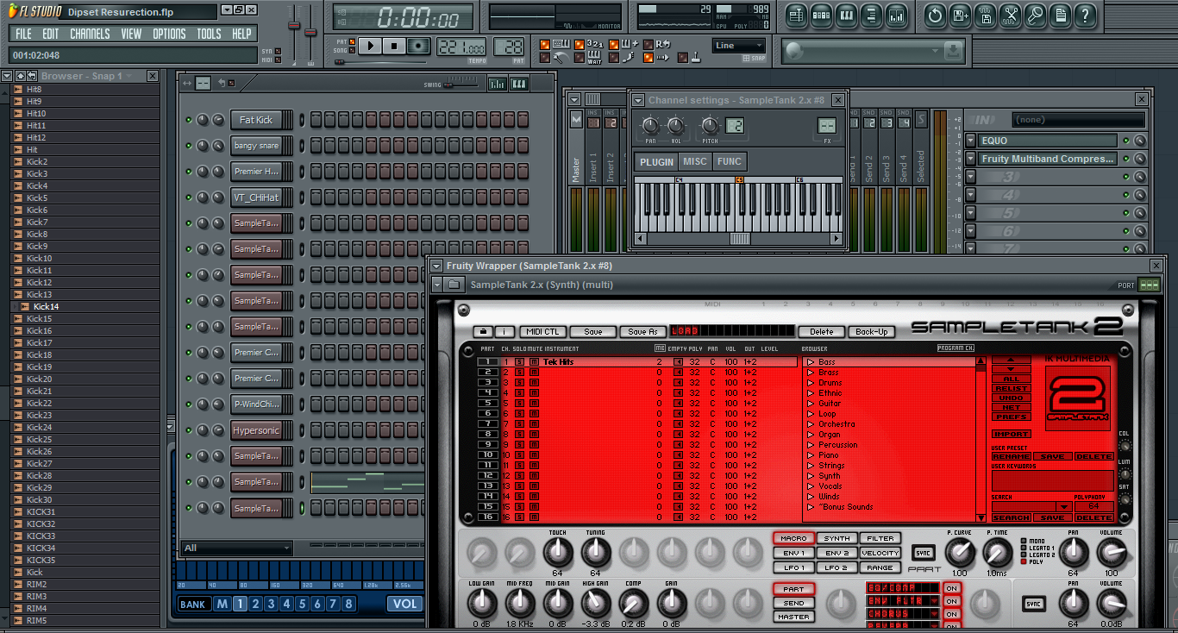Screen dimensions: 1178x633
Task: Click the Hypersonic channel button
Action: (256, 430)
